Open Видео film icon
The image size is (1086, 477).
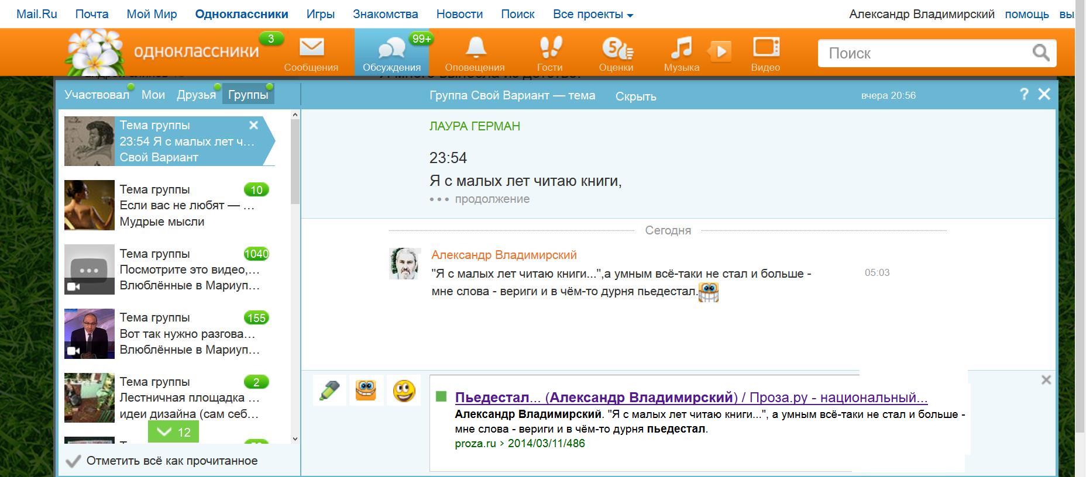[x=766, y=47]
